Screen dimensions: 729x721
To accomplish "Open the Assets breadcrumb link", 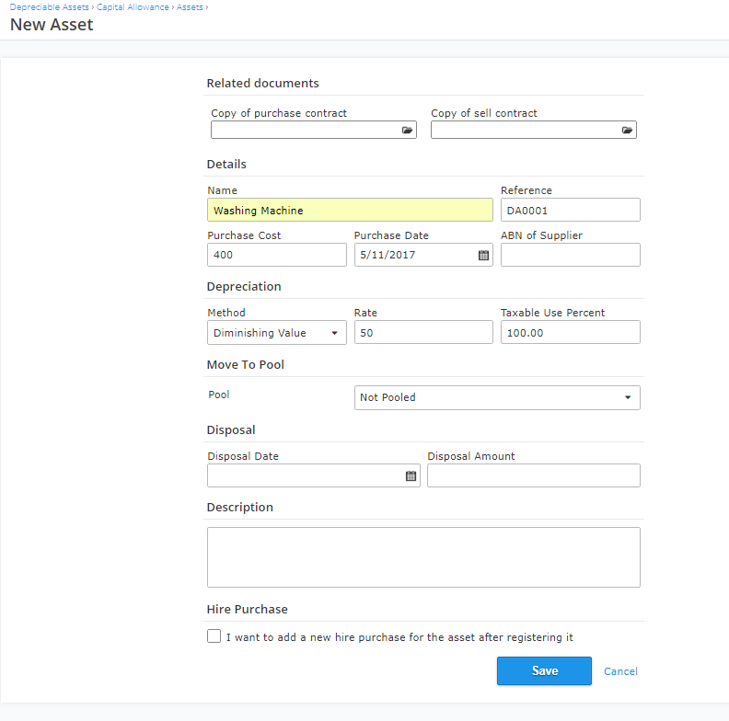I will point(190,7).
